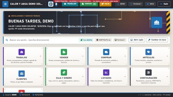This screenshot has height=97, width=173.
Task: Click the arrow on CONFIGURACIÓN card
Action: coord(167,77)
